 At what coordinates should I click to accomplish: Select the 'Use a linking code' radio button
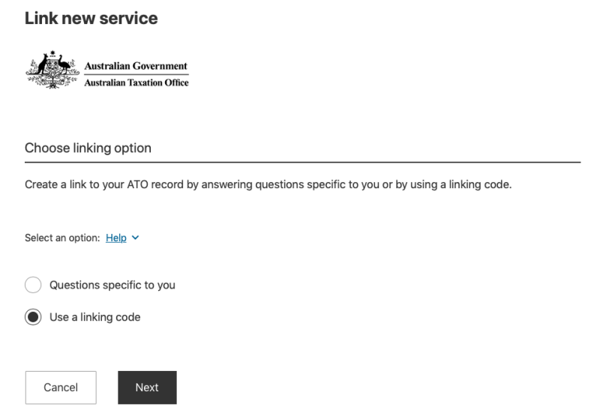pos(33,317)
